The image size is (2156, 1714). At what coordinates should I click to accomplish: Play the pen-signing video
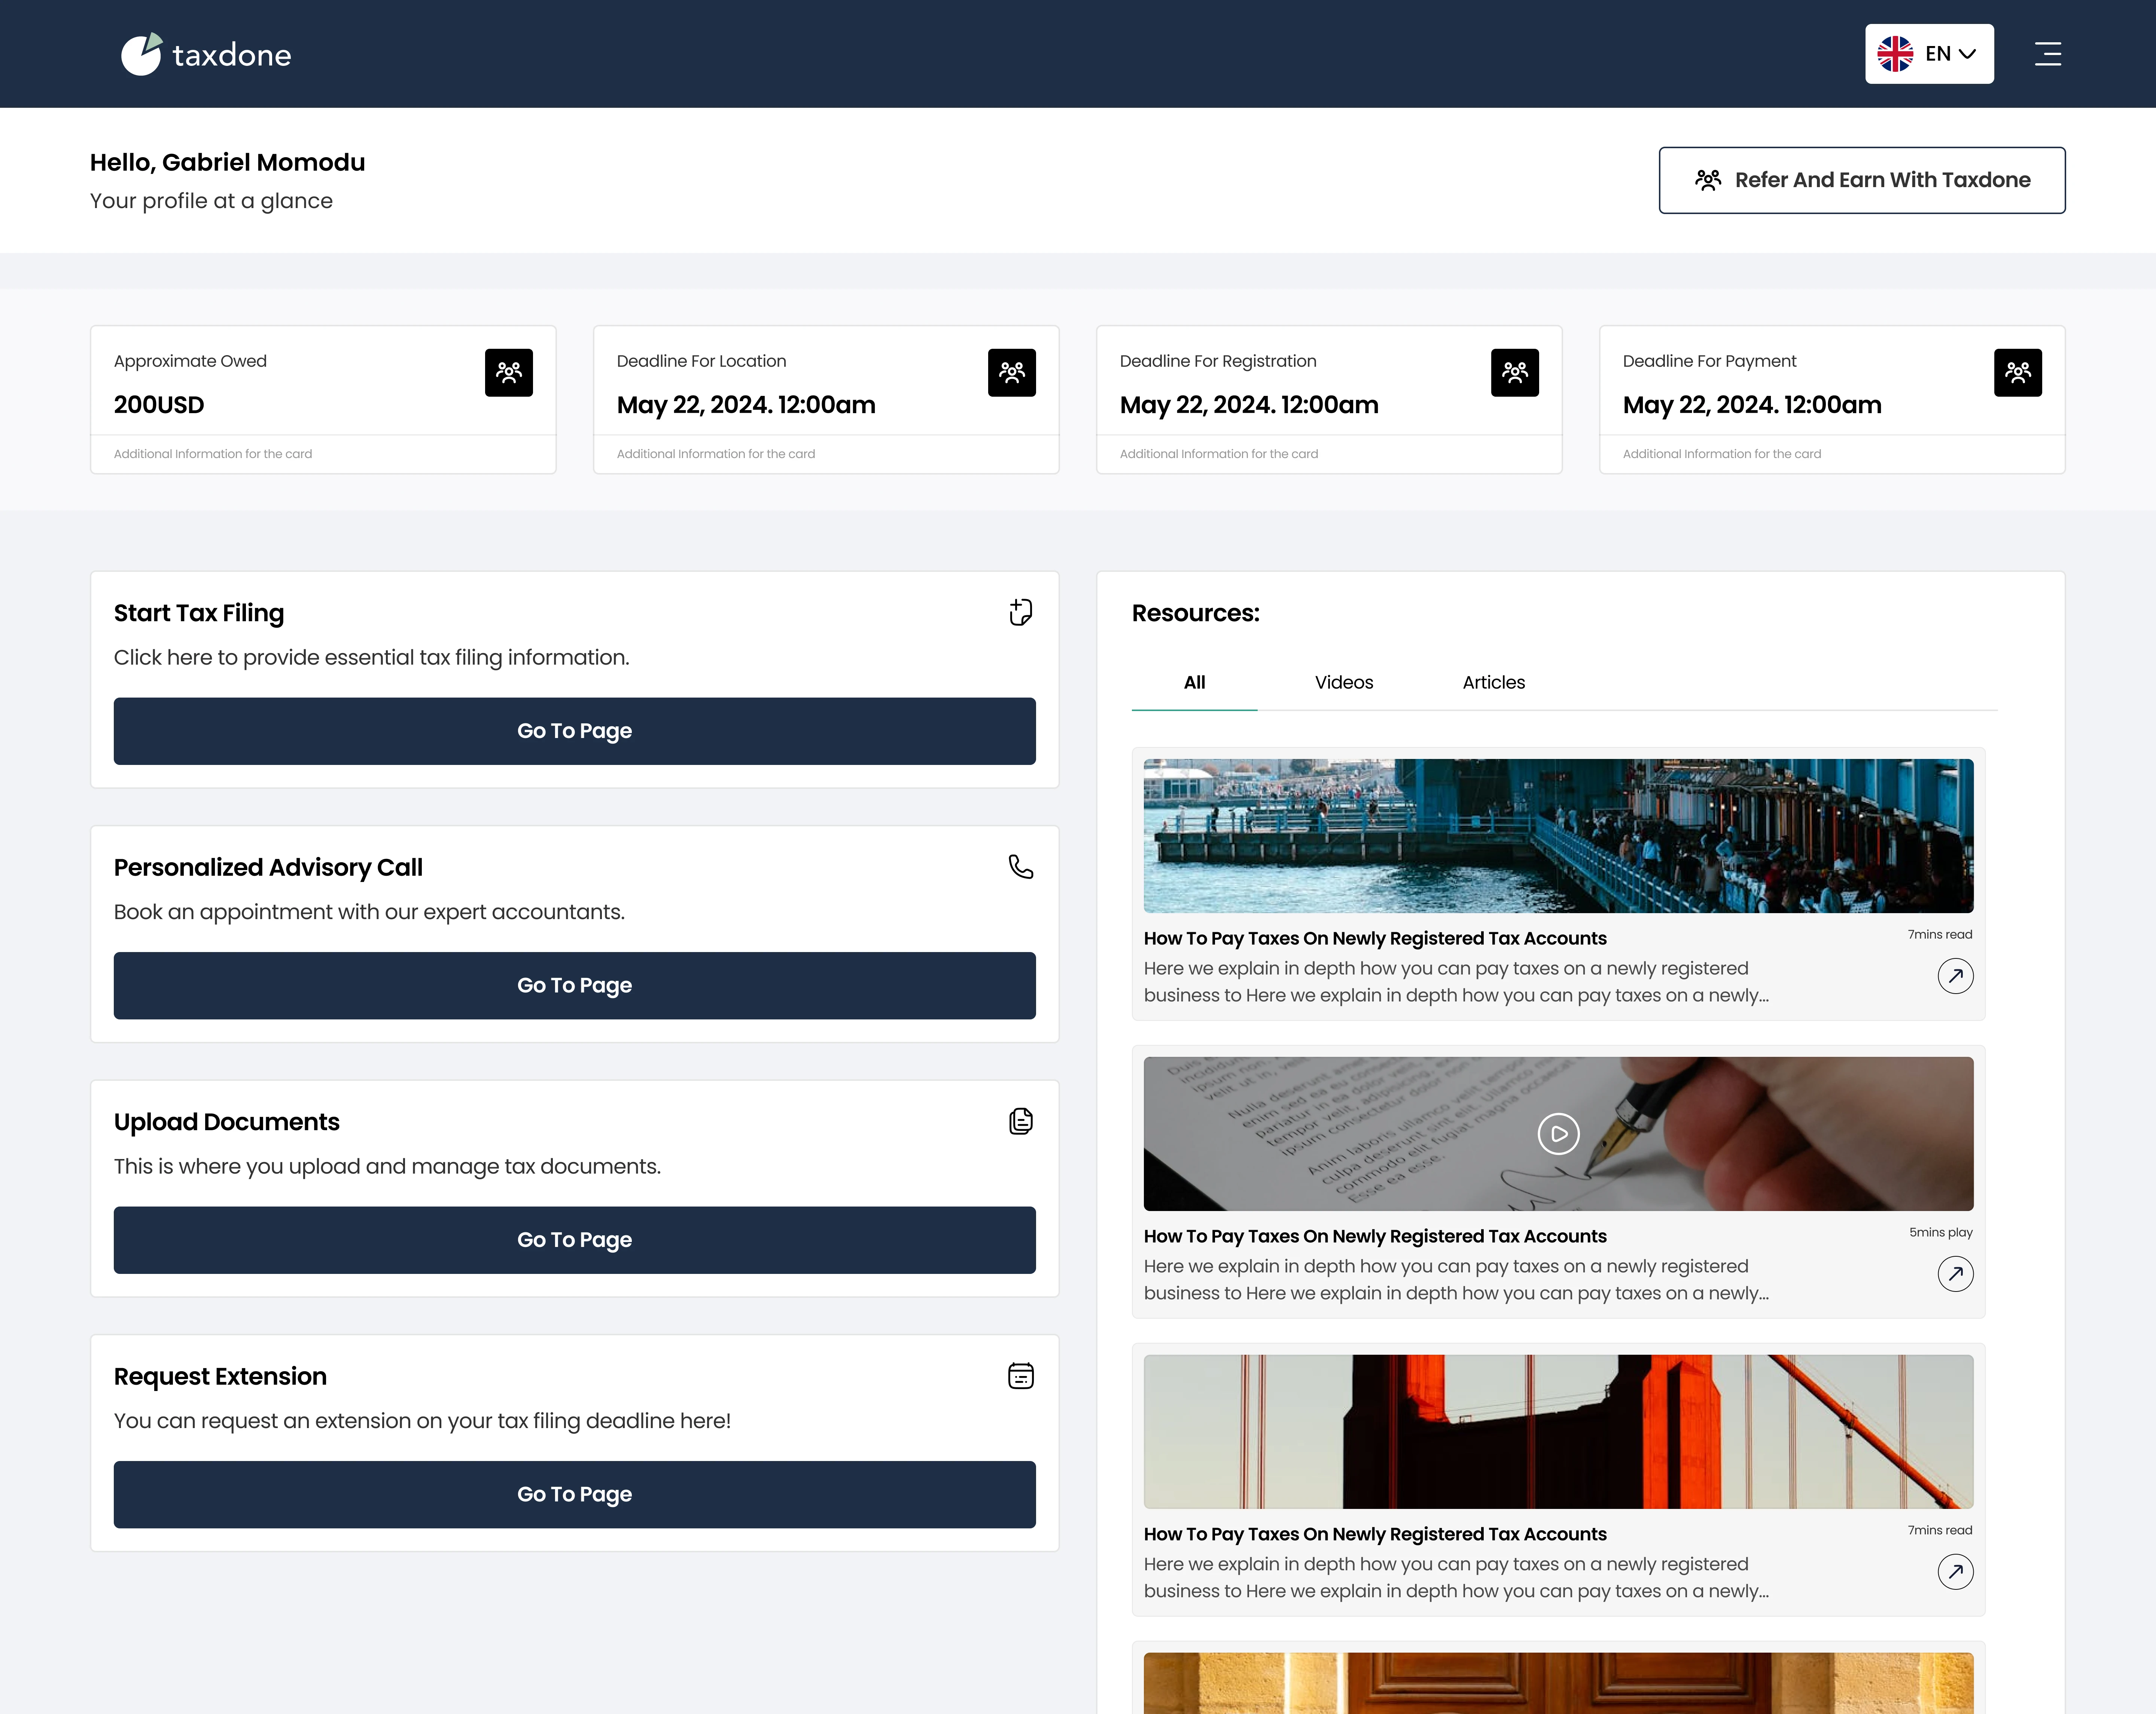click(x=1558, y=1134)
